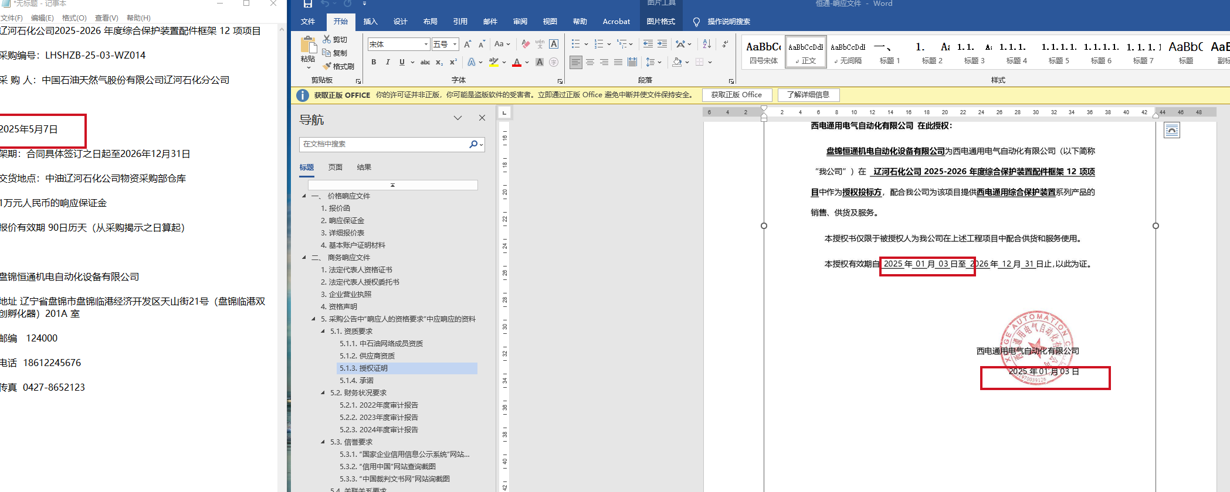Open the font size dropdown showing 五号

(455, 45)
